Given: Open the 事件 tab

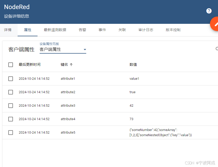Looking at the screenshot, I should [x=102, y=30].
